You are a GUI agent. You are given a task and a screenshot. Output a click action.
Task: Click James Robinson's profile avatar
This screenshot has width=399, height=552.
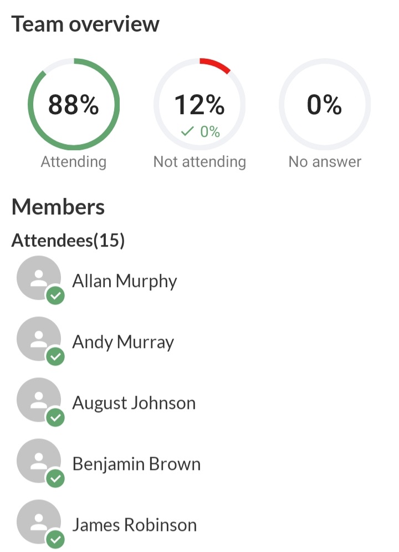point(38,522)
